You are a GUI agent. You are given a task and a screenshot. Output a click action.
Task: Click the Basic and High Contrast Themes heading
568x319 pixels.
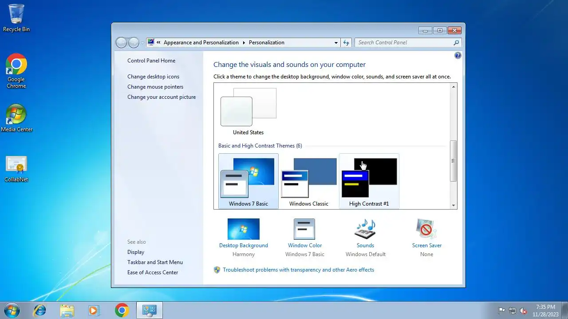coord(260,146)
